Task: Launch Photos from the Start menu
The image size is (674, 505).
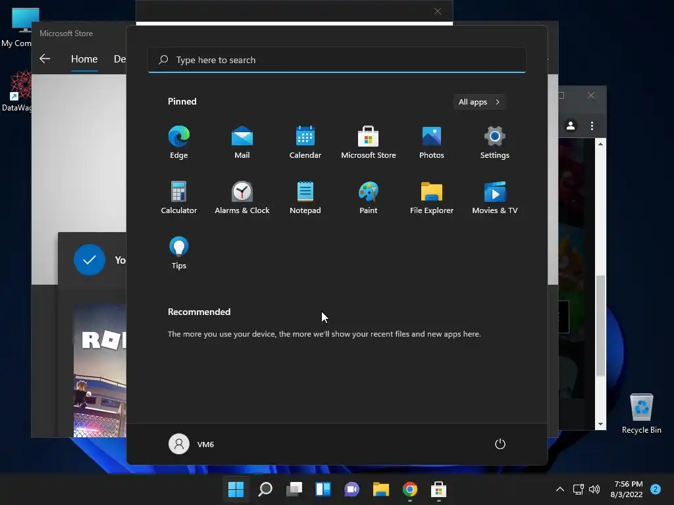Action: tap(432, 142)
